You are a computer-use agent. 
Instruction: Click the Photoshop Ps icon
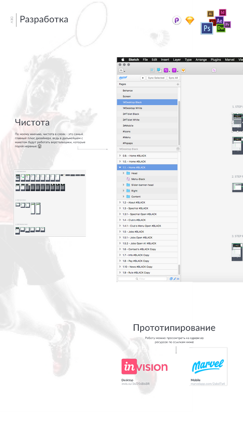point(207,28)
